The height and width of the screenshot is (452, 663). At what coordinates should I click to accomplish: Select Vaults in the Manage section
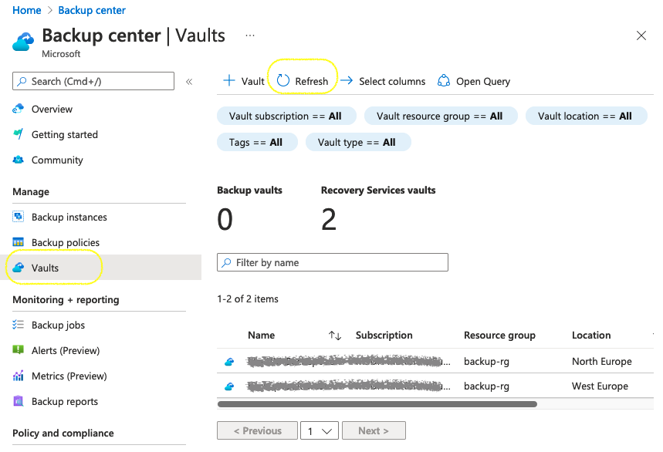pyautogui.click(x=100, y=268)
